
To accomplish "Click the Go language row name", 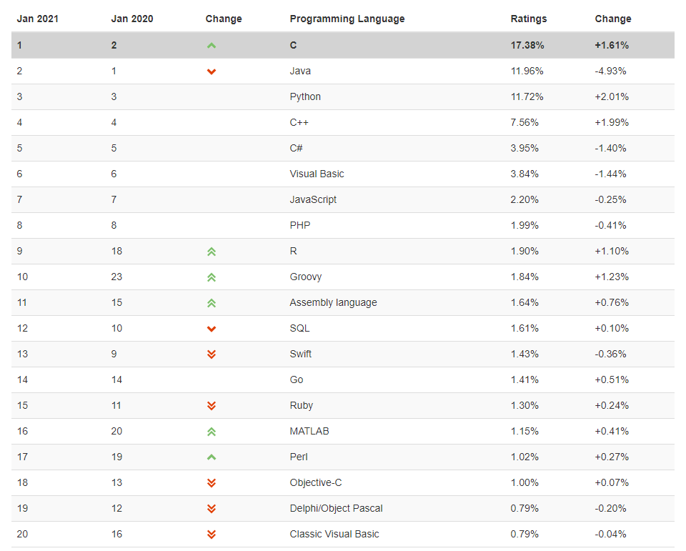I will tap(296, 380).
